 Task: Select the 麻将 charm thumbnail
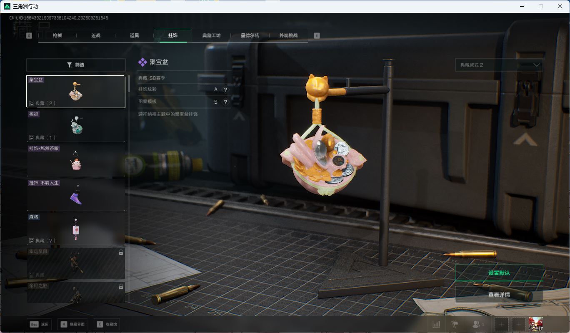[76, 229]
